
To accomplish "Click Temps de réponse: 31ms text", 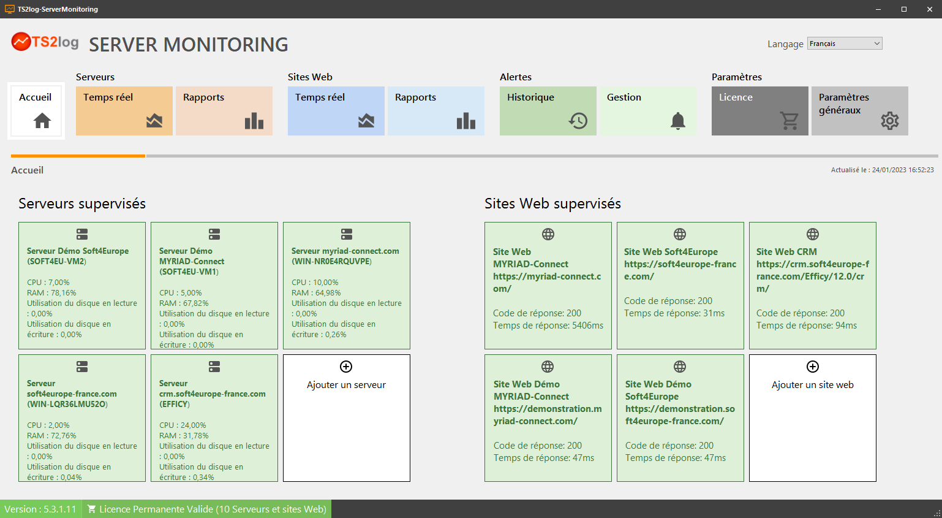I will tap(674, 313).
